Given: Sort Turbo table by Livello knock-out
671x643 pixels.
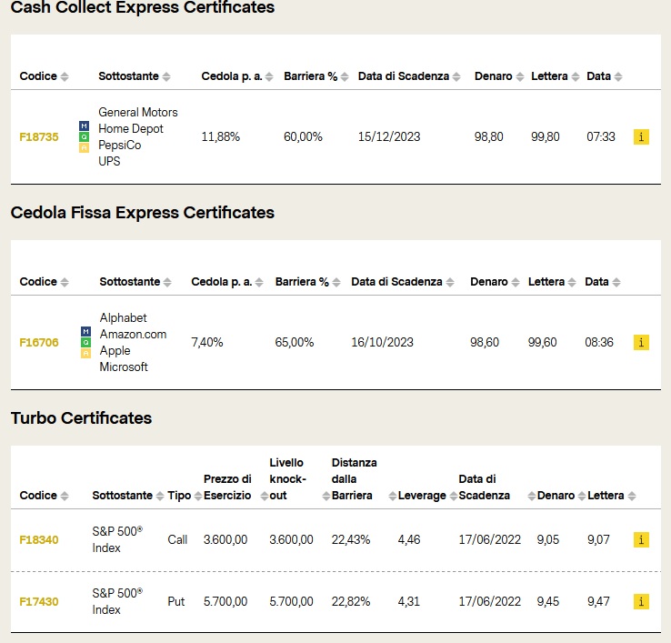Looking at the screenshot, I should point(326,497).
